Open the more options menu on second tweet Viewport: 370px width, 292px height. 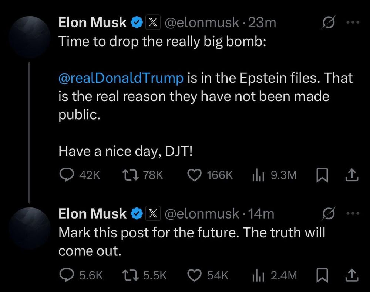353,213
